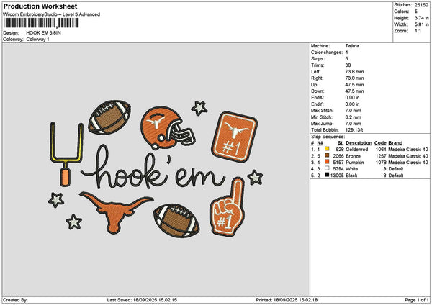Click the Max Jump: label
This screenshot has width=432, height=305.
click(x=322, y=124)
